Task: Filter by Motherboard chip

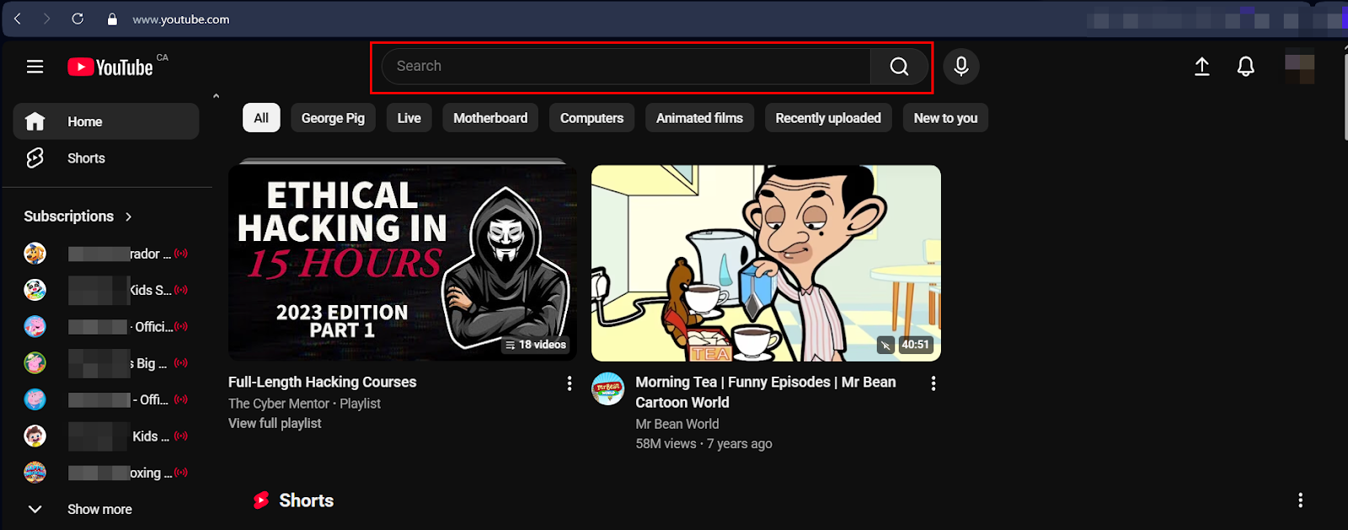Action: [x=490, y=118]
